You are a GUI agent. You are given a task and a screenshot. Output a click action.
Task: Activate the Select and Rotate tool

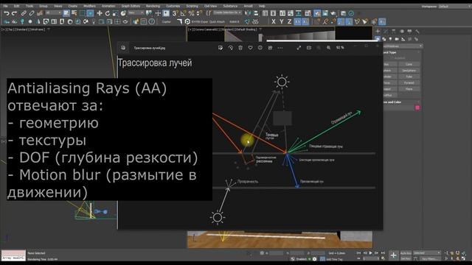click(x=108, y=13)
